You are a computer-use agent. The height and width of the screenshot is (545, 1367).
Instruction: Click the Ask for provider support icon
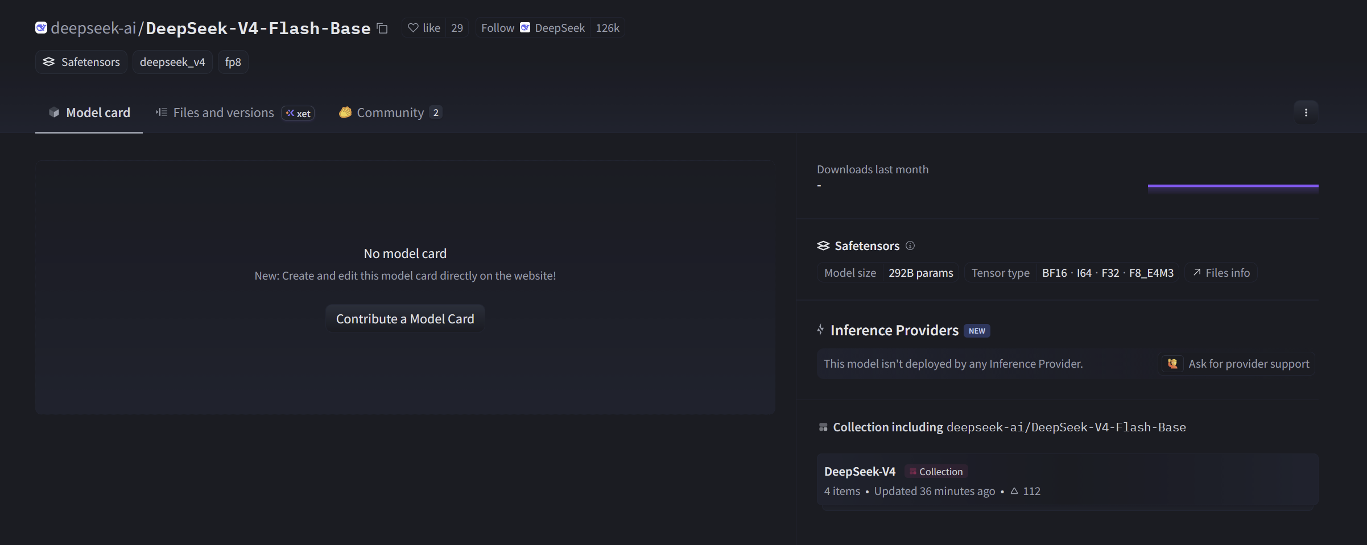[x=1172, y=364]
